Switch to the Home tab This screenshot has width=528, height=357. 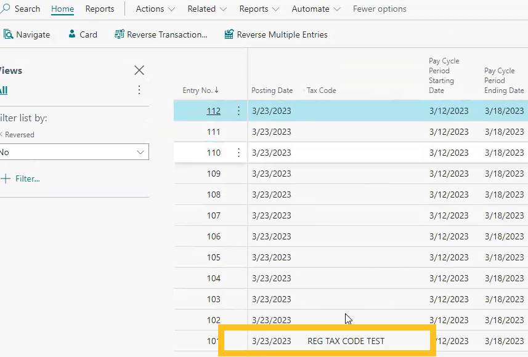point(62,9)
